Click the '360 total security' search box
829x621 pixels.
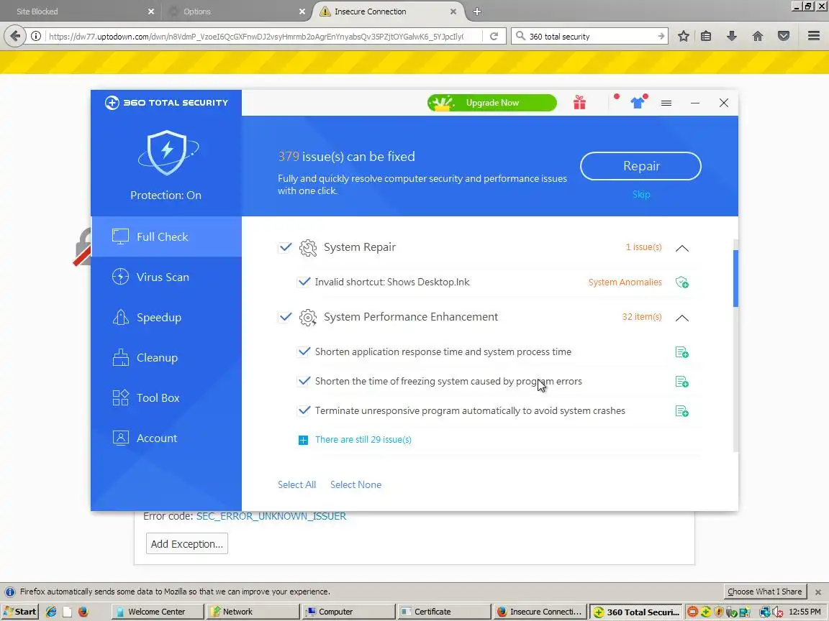click(x=591, y=36)
